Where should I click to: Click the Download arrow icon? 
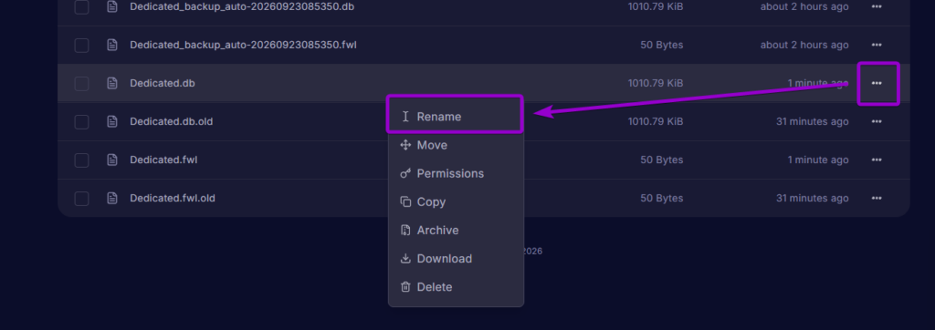click(405, 259)
